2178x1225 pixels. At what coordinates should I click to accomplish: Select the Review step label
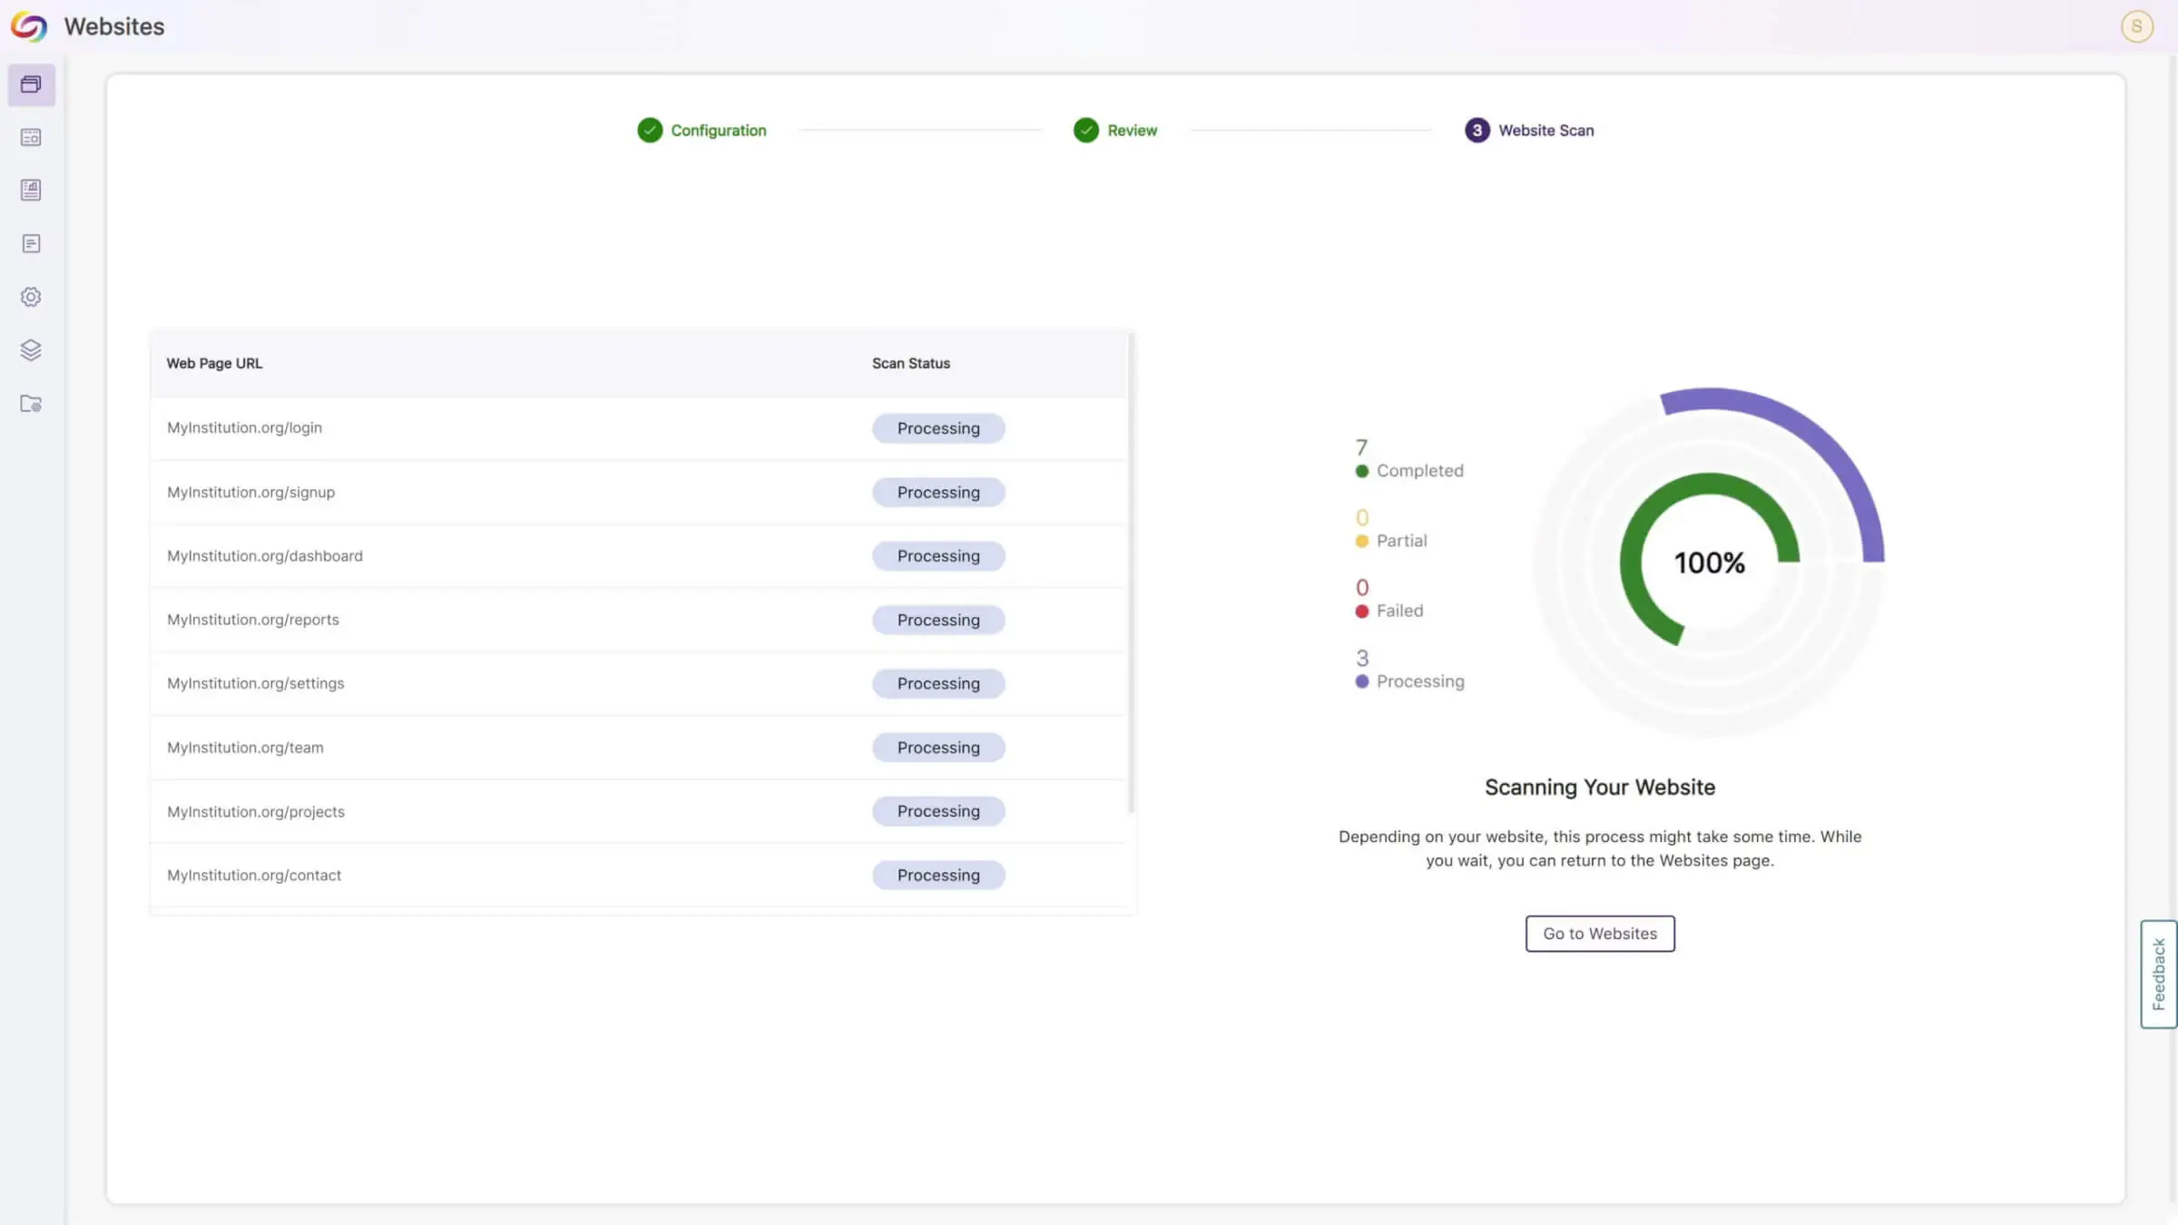[1132, 131]
